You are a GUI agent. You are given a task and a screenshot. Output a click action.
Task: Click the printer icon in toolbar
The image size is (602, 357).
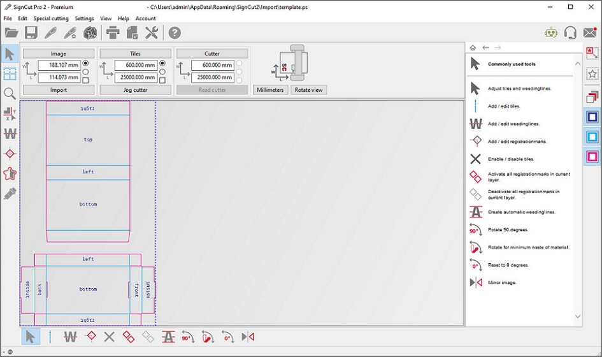pos(113,33)
